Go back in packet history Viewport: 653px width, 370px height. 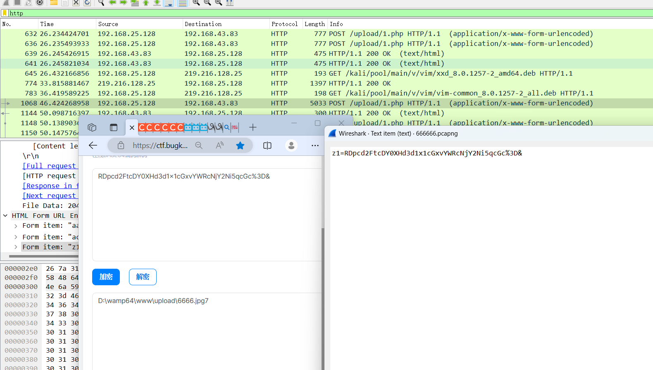tap(112, 2)
